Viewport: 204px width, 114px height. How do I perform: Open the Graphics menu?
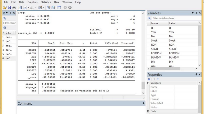32,2
